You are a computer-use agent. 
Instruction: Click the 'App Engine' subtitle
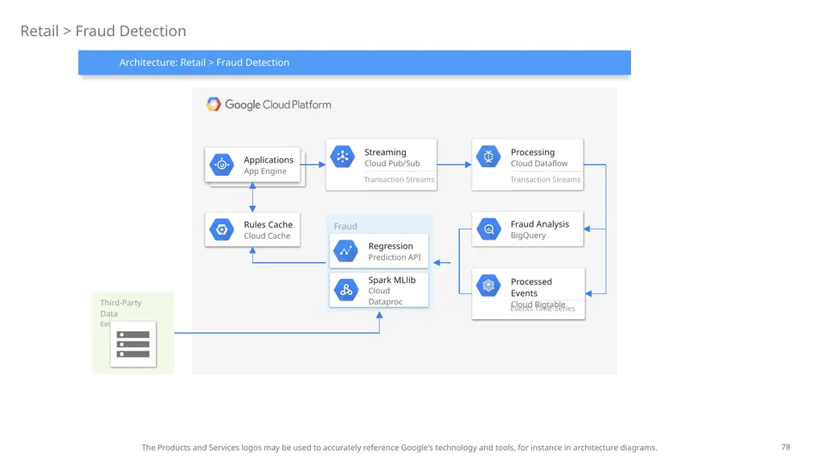pos(265,171)
